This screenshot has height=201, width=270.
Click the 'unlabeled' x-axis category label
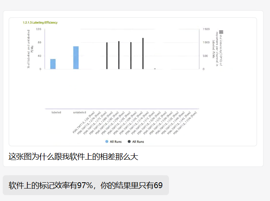click(80, 112)
